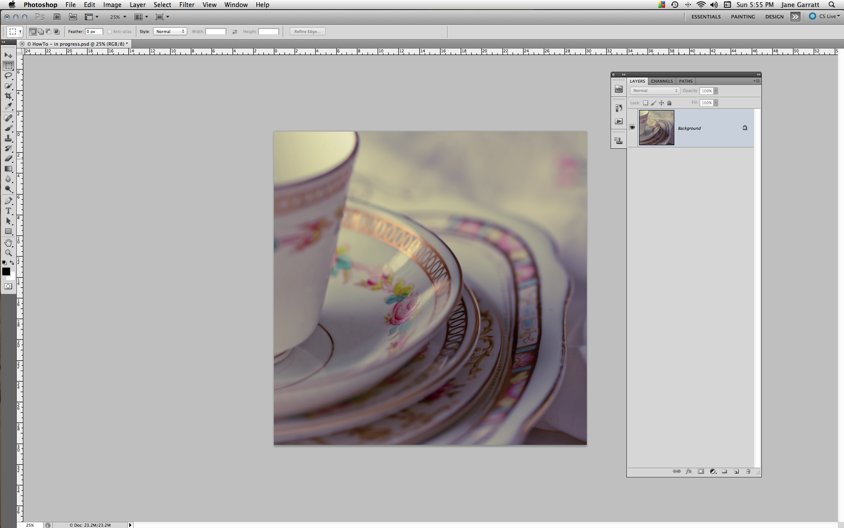Image resolution: width=844 pixels, height=528 pixels.
Task: Select the Horizontal Type tool
Action: [8, 211]
